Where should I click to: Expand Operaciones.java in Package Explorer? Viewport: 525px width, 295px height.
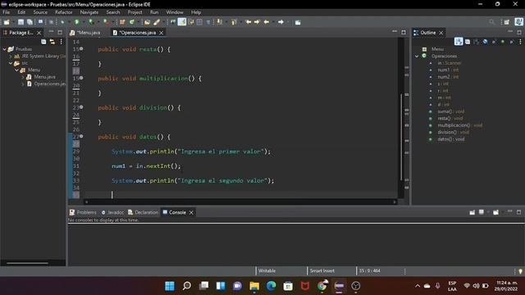click(x=23, y=84)
